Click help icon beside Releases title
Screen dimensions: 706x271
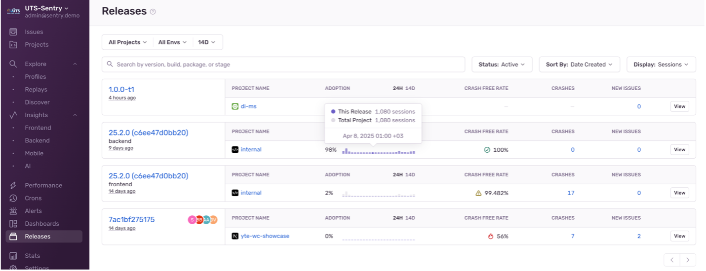click(153, 12)
